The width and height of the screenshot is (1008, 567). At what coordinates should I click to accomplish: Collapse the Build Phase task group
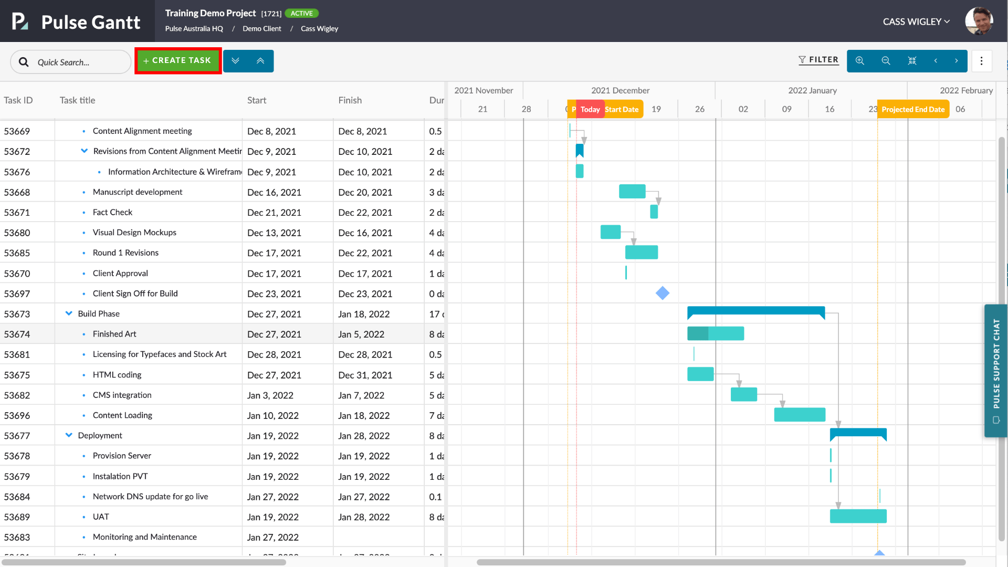(x=69, y=313)
